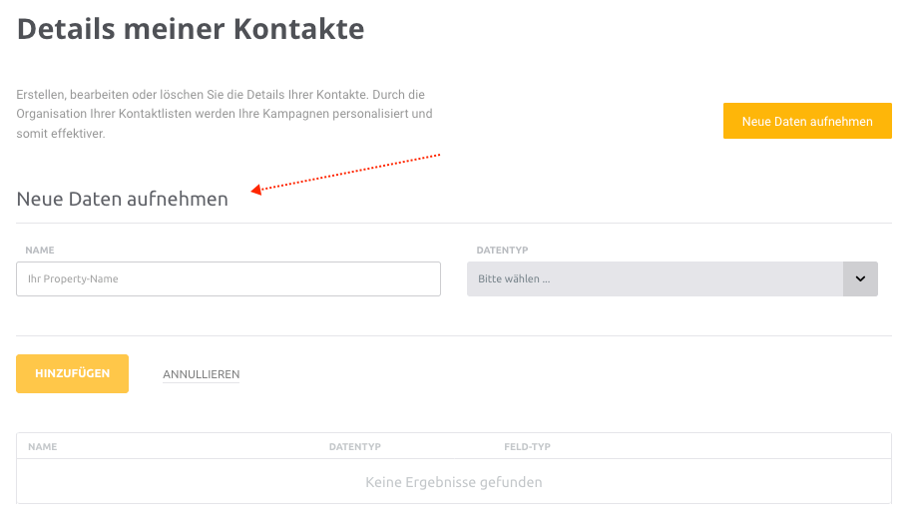Click the Keine Ergebnisse gefunden message

tap(453, 482)
